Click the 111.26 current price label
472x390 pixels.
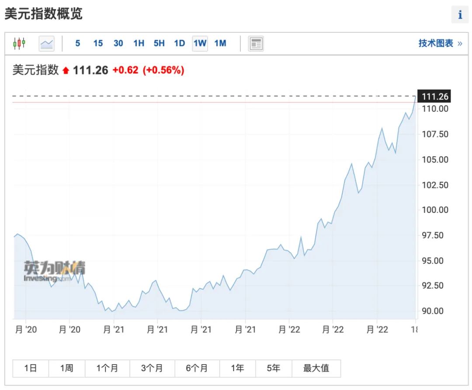[x=435, y=97]
